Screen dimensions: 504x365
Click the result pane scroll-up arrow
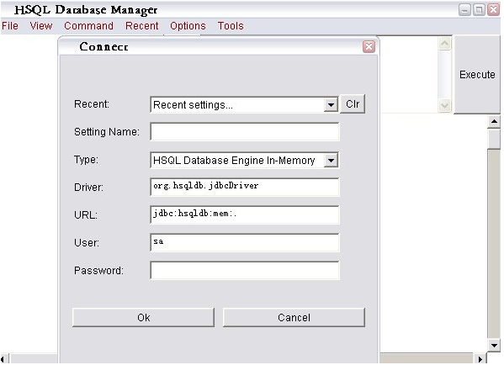(494, 122)
